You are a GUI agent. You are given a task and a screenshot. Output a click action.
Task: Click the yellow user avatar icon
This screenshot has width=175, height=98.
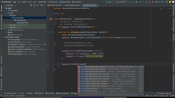click(170, 2)
